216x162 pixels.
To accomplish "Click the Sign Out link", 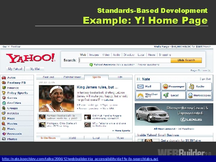I will 205,79.
